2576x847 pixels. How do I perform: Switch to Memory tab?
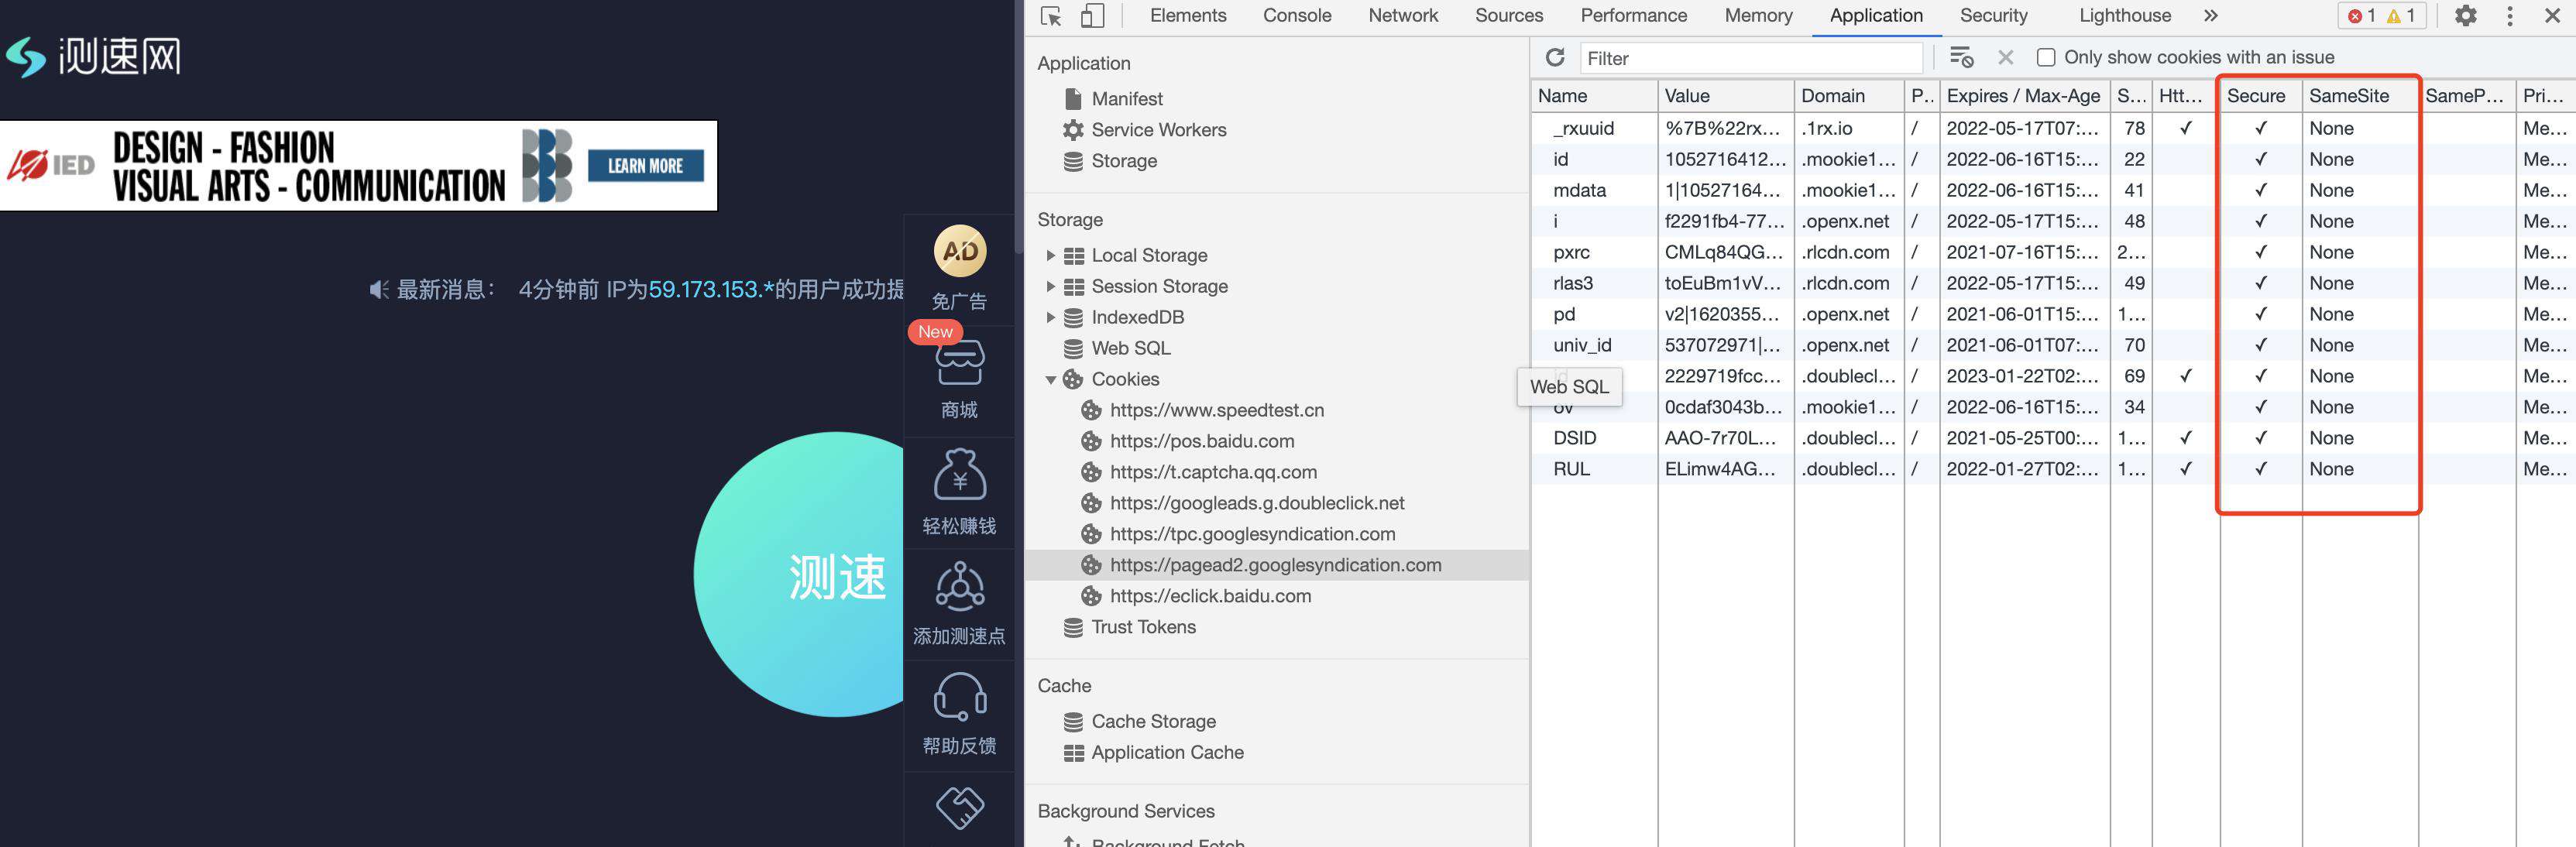[x=1758, y=16]
